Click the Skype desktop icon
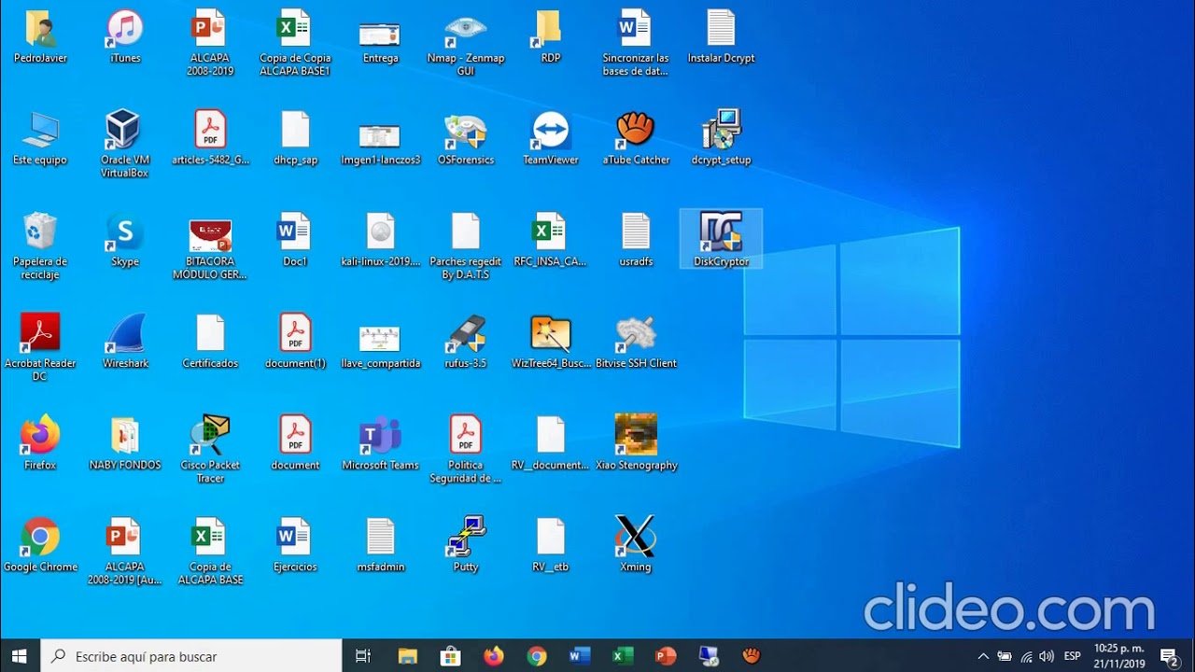The image size is (1195, 672). (125, 239)
